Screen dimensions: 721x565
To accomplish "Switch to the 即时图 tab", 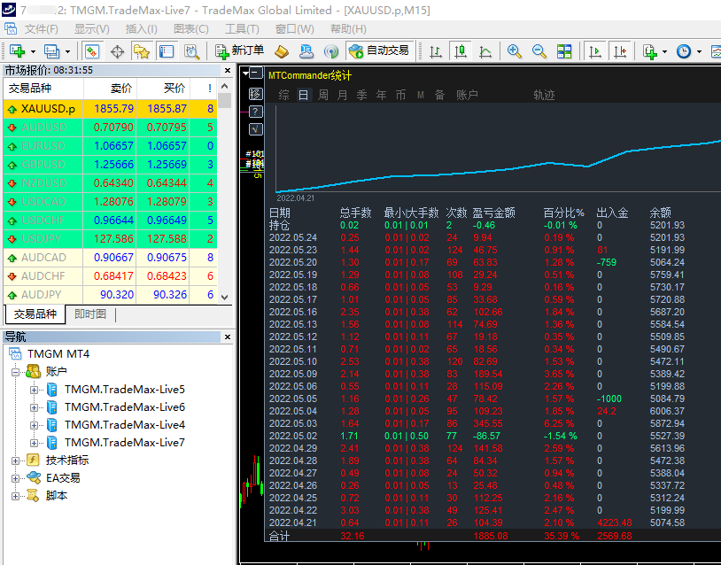I will [x=90, y=314].
